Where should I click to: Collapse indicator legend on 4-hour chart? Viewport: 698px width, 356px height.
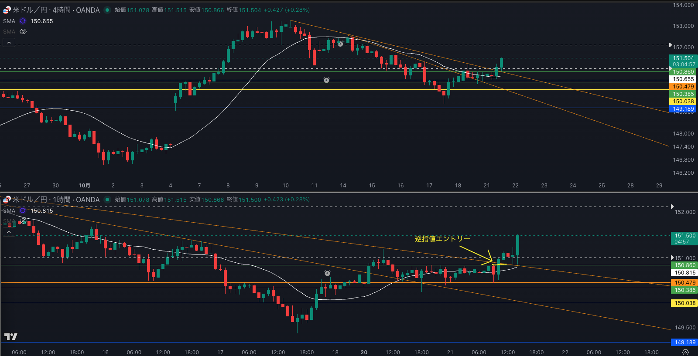pyautogui.click(x=9, y=43)
